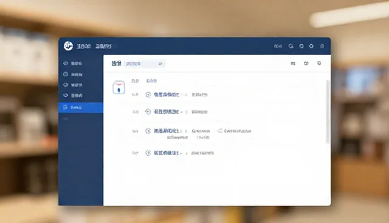Click the small arrow inside the header dropdown field
Viewport: 389px width, 223px height.
pos(160,64)
